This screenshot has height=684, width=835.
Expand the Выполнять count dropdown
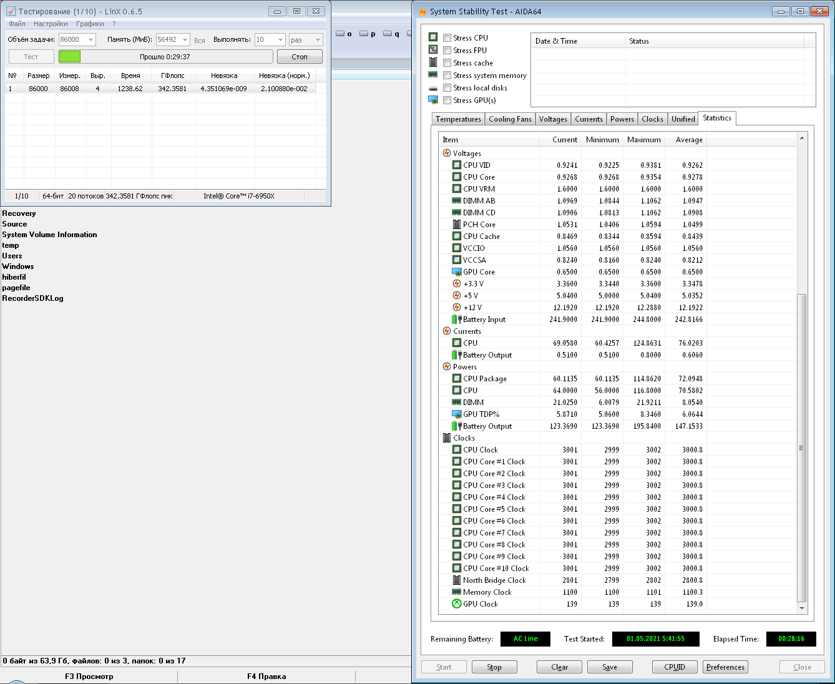pos(281,39)
